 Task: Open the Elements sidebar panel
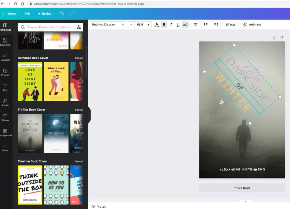(x=5, y=42)
